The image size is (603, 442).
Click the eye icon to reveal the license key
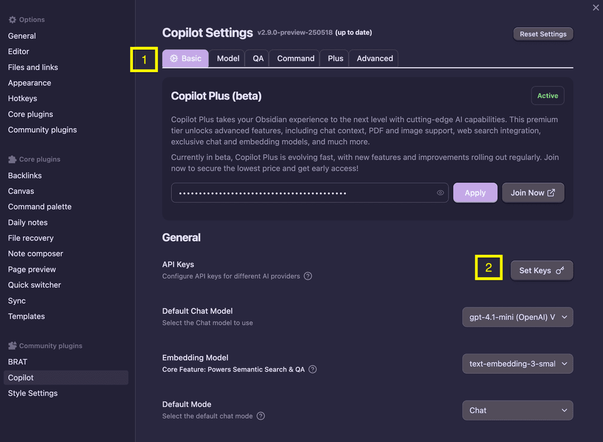[x=440, y=192]
